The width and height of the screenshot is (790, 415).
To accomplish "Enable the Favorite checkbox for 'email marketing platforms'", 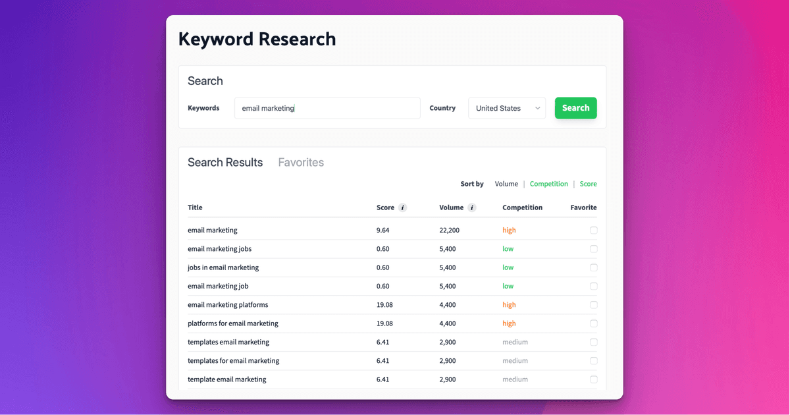I will click(594, 305).
